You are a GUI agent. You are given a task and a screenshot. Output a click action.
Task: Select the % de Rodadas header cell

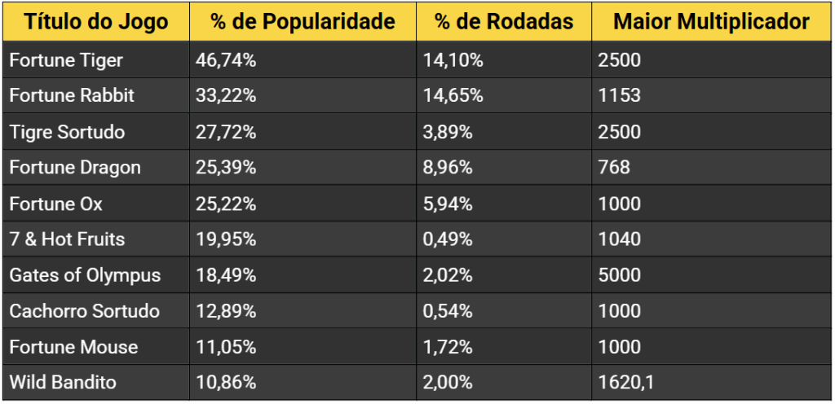503,22
